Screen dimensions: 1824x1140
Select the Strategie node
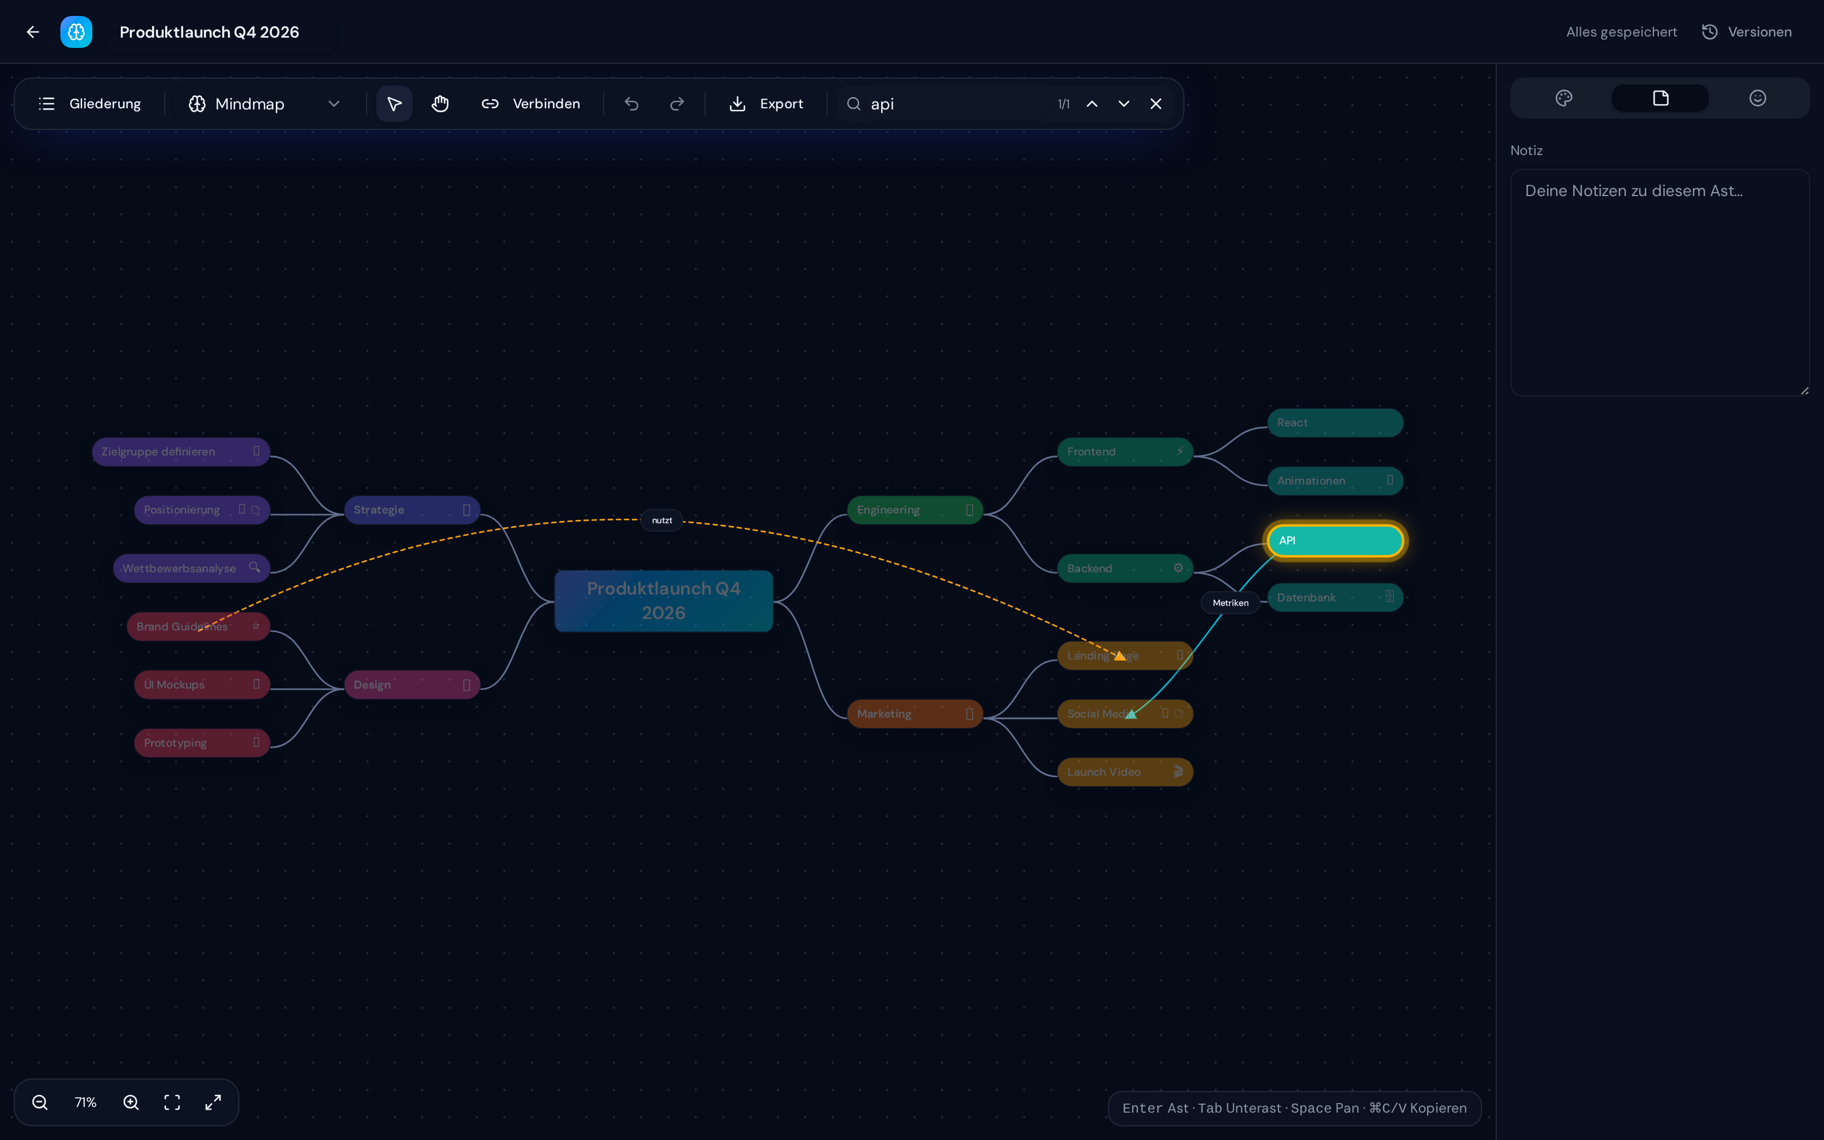tap(412, 510)
